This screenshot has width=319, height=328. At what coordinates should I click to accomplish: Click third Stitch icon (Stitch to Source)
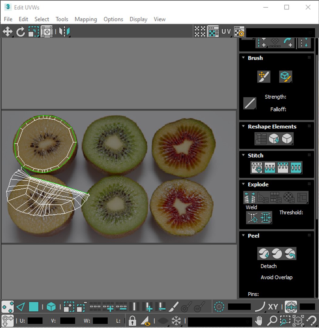[x=283, y=168]
